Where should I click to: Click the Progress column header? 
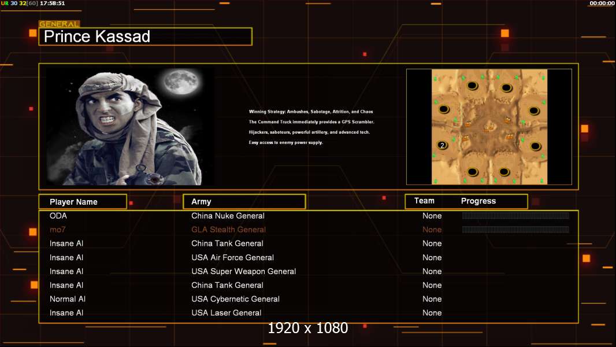[478, 201]
